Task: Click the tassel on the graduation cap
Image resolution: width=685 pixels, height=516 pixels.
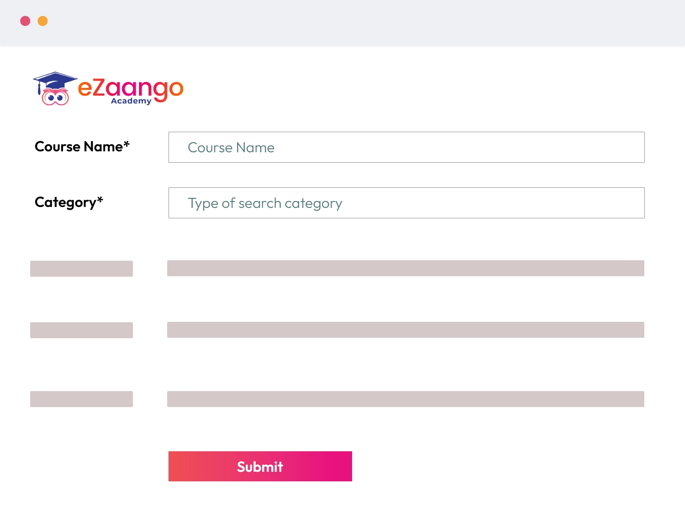Action: coord(39,89)
